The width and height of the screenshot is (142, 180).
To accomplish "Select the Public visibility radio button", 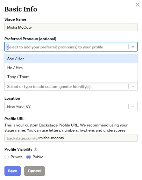I will coord(28,157).
